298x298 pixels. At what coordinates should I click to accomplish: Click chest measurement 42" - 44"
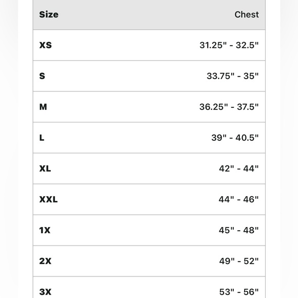(x=239, y=169)
